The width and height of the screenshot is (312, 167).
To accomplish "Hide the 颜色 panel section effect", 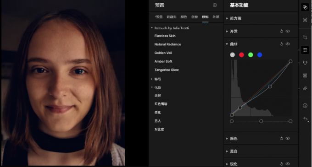I will point(288,139).
